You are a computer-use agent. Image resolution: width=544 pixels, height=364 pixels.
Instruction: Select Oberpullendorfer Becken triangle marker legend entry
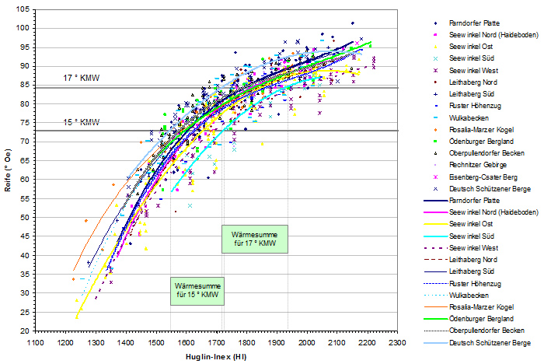[479, 153]
